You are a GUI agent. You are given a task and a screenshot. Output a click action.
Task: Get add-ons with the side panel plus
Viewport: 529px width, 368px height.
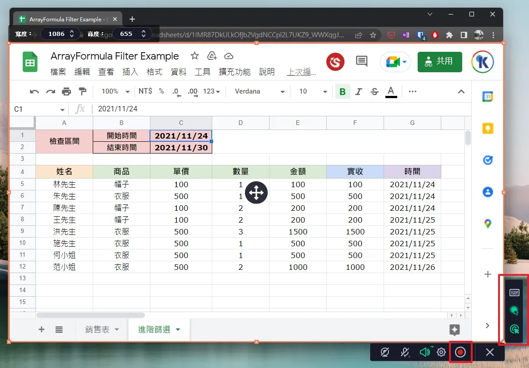(x=488, y=274)
